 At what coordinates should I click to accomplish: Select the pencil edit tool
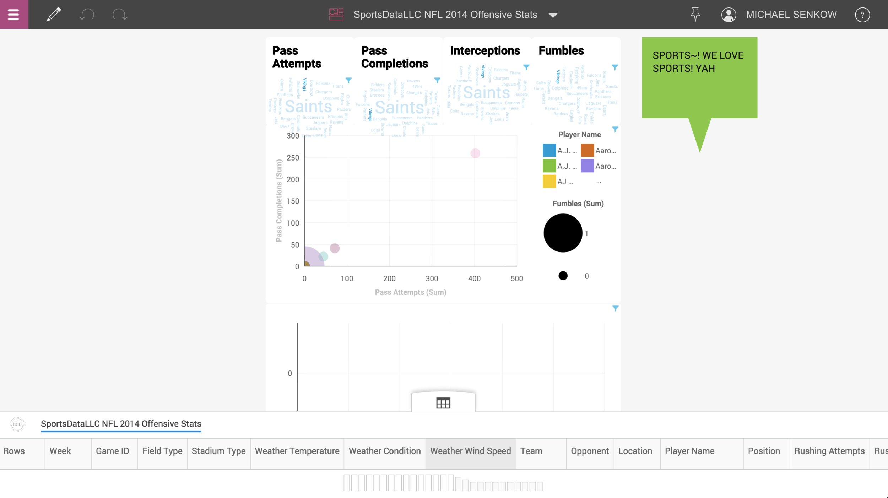[x=53, y=15]
